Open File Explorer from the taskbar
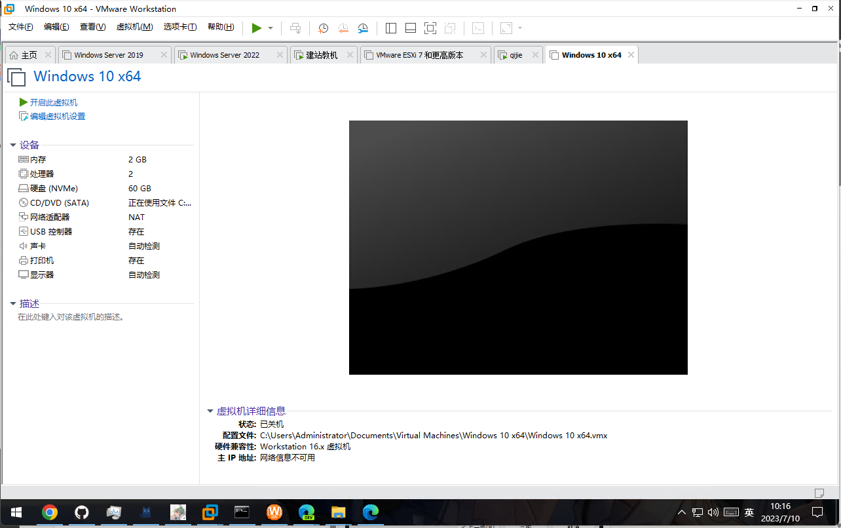841x528 pixels. click(338, 512)
